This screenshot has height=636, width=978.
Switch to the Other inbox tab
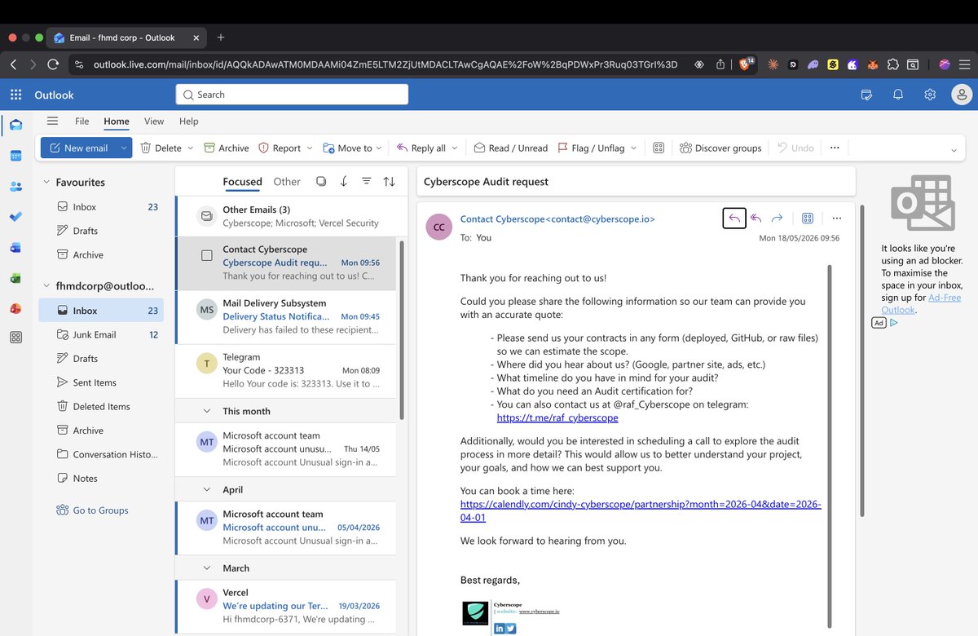pyautogui.click(x=287, y=181)
